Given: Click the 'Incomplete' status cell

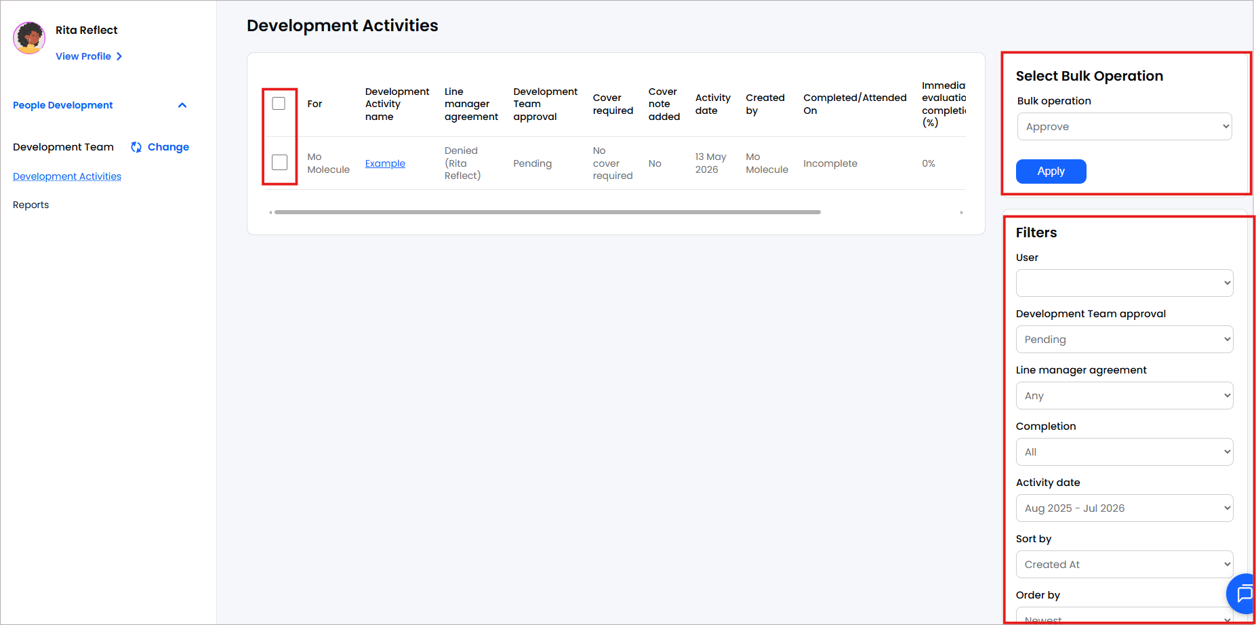Looking at the screenshot, I should click(x=830, y=163).
